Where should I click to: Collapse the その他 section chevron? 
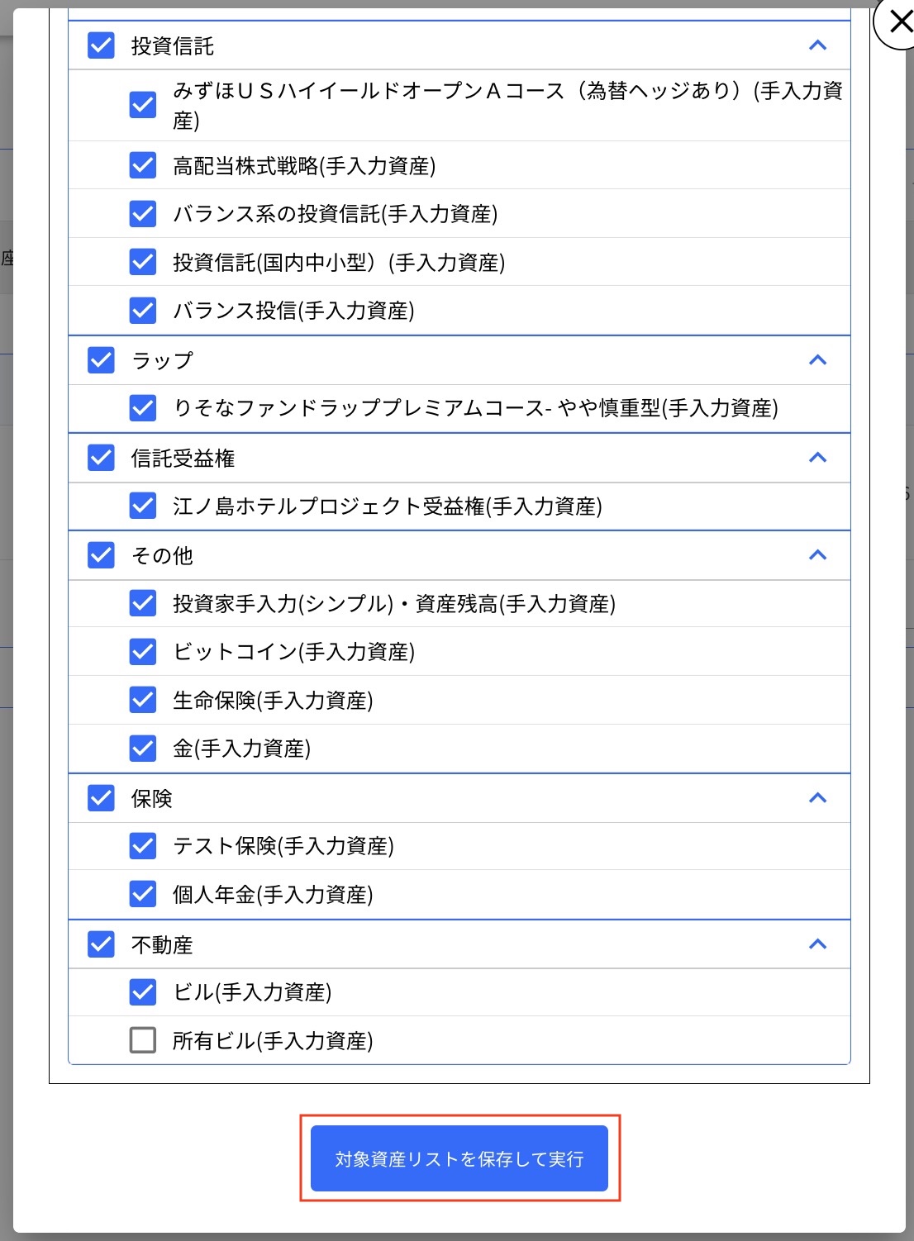(x=819, y=555)
